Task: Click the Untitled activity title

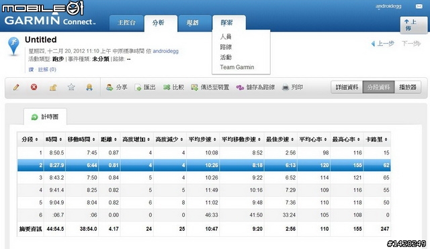Action: 40,40
